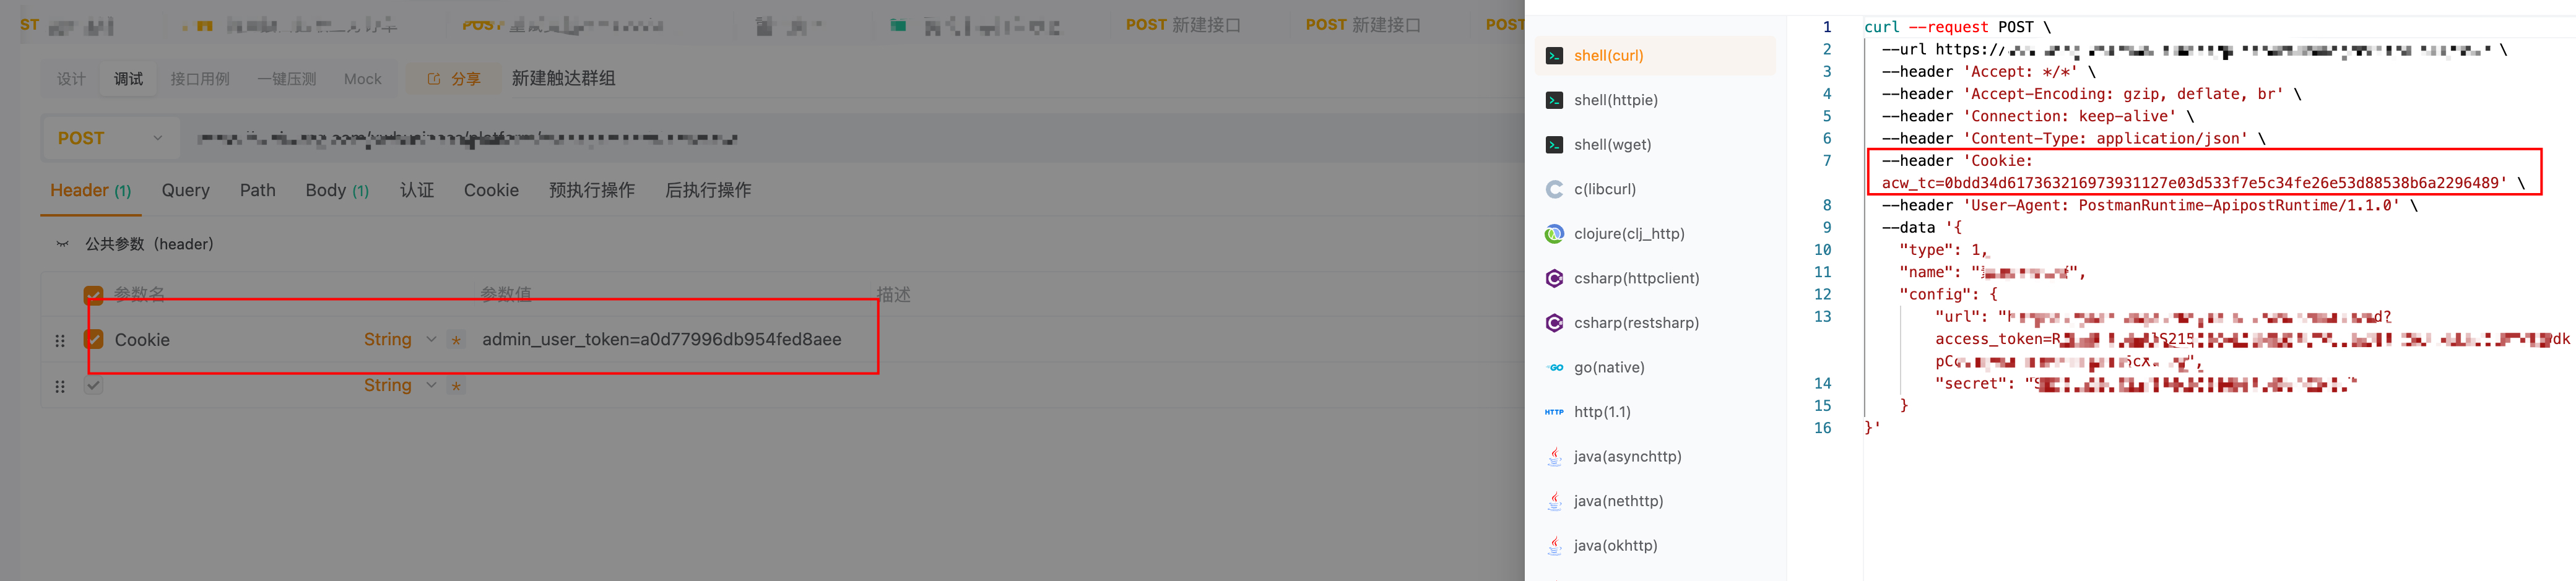Switch to the 调试 mode tab
This screenshot has width=2576, height=581.
(x=128, y=79)
